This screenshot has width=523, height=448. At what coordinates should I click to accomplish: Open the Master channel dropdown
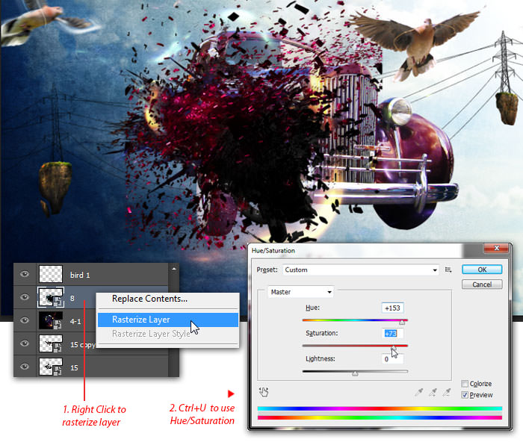[300, 292]
